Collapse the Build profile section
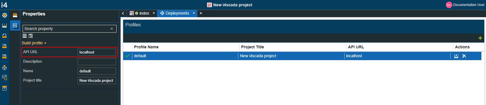This screenshot has width=486, height=105. coord(34,43)
